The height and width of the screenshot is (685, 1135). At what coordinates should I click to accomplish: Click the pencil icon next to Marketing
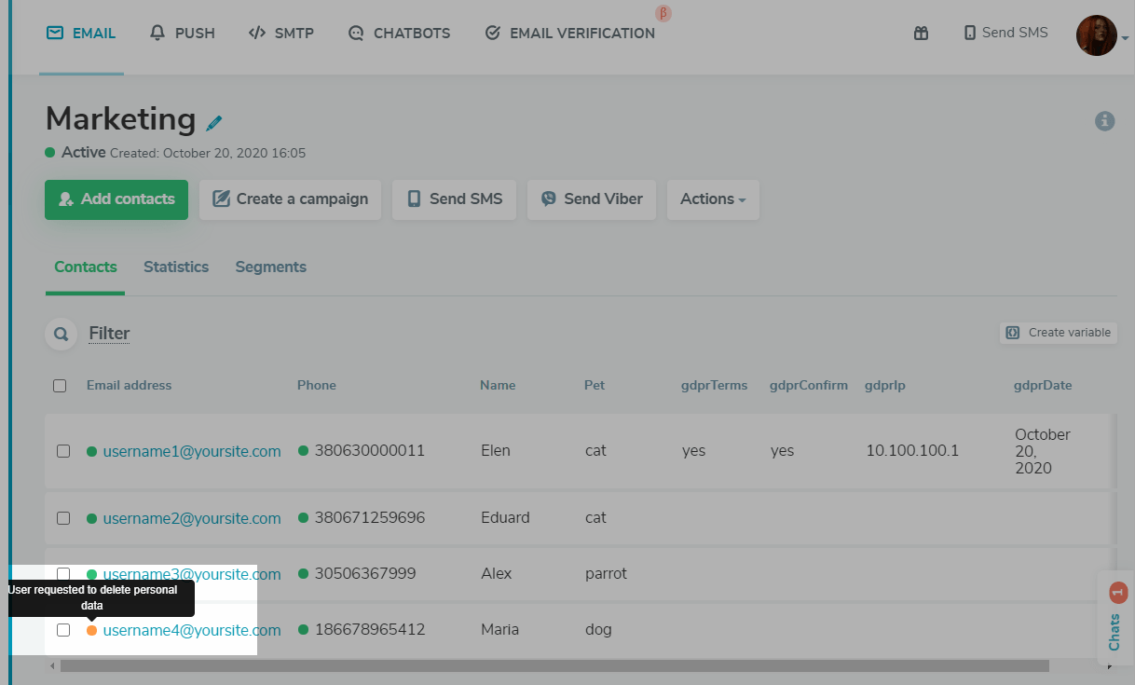pyautogui.click(x=215, y=122)
